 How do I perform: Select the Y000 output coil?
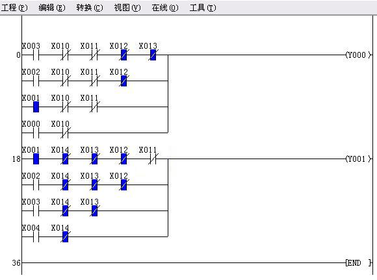click(x=358, y=55)
